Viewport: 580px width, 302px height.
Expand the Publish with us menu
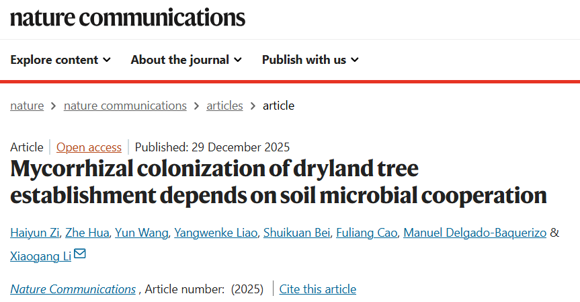pos(310,60)
